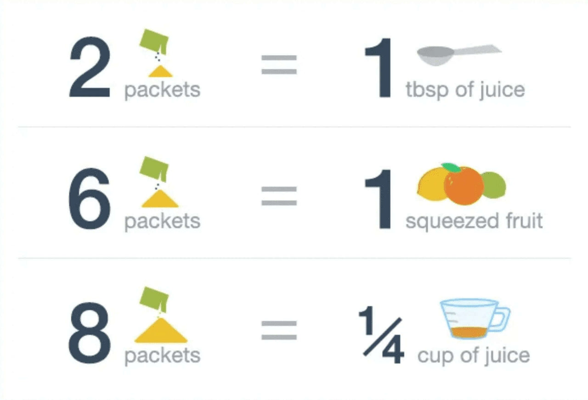Click the "squeezed fruit" label
This screenshot has height=400, width=588.
(x=474, y=221)
